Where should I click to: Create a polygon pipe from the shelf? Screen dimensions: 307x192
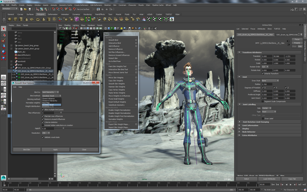(x=49, y=19)
